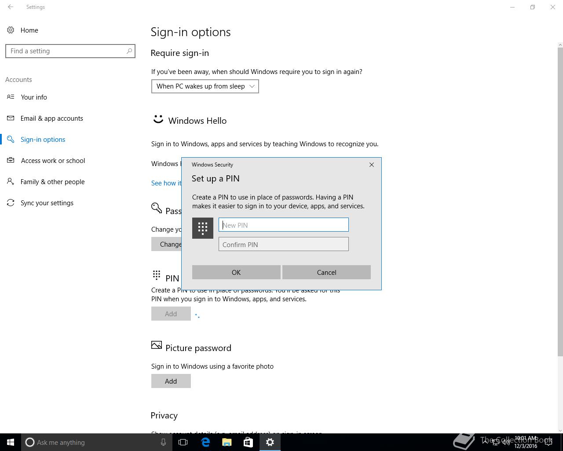Viewport: 563px width, 451px height.
Task: Launch Microsoft Edge from taskbar
Action: [x=205, y=442]
